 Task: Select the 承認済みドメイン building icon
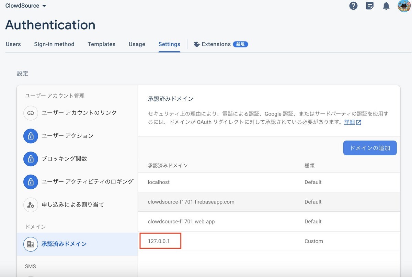[31, 243]
